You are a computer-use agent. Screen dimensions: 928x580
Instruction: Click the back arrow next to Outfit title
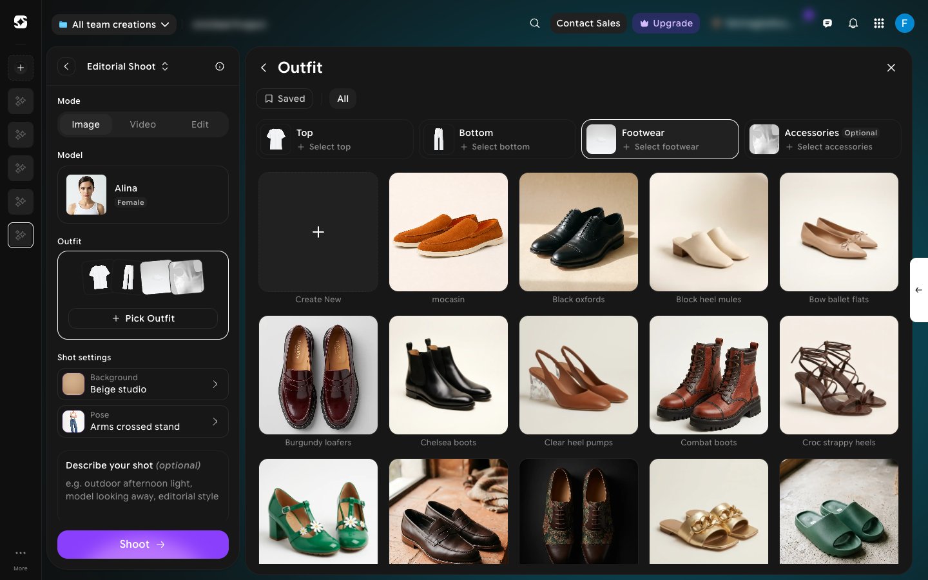pos(264,68)
